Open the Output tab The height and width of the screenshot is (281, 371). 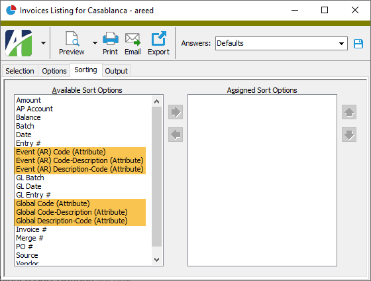[x=116, y=71]
